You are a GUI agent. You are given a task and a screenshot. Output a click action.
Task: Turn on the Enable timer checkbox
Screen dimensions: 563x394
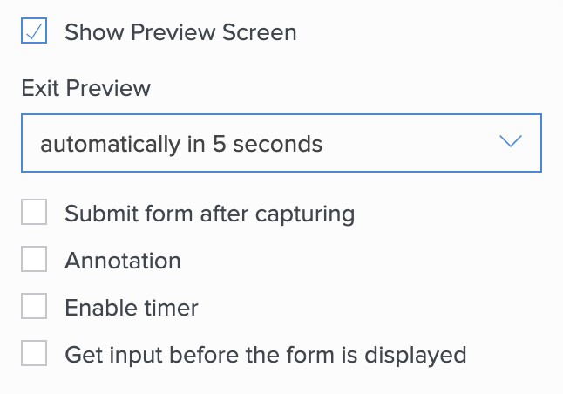pos(34,307)
